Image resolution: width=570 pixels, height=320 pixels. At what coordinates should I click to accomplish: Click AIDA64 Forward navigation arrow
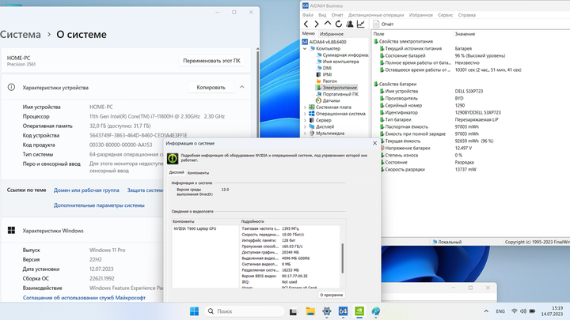point(317,24)
